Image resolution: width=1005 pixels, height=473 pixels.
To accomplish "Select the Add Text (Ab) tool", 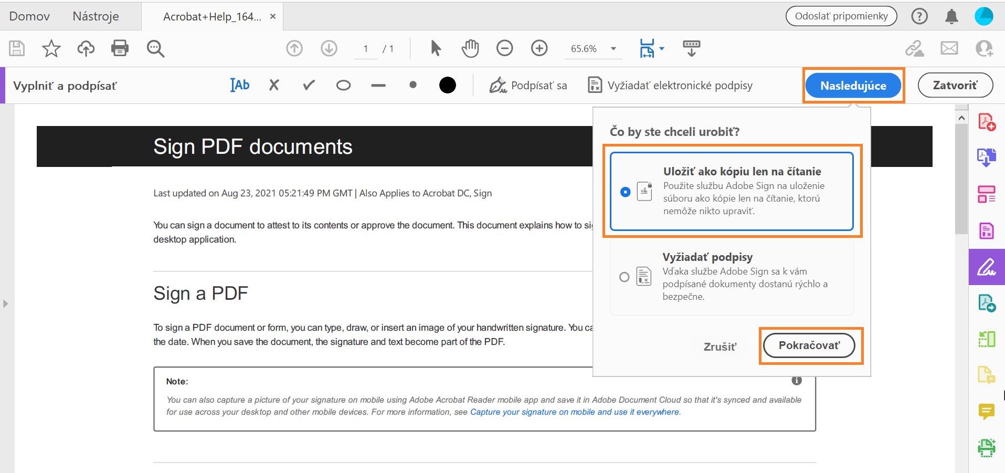I will (240, 85).
